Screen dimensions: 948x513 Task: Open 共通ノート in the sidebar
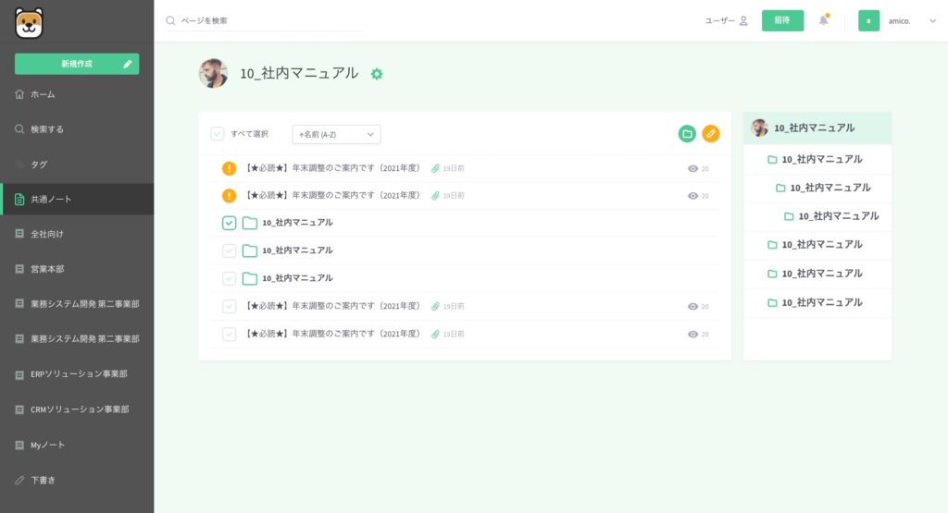coord(51,199)
